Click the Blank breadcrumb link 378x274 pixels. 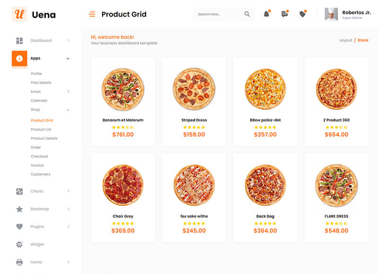pyautogui.click(x=363, y=40)
